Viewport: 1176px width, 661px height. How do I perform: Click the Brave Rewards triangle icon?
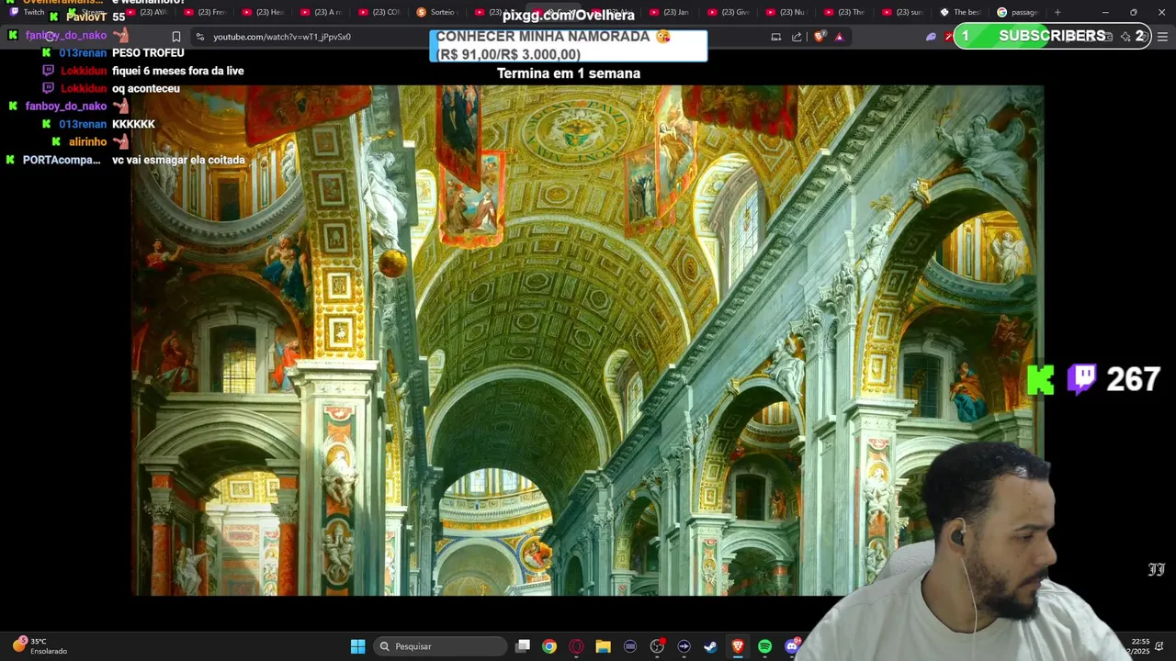(839, 37)
